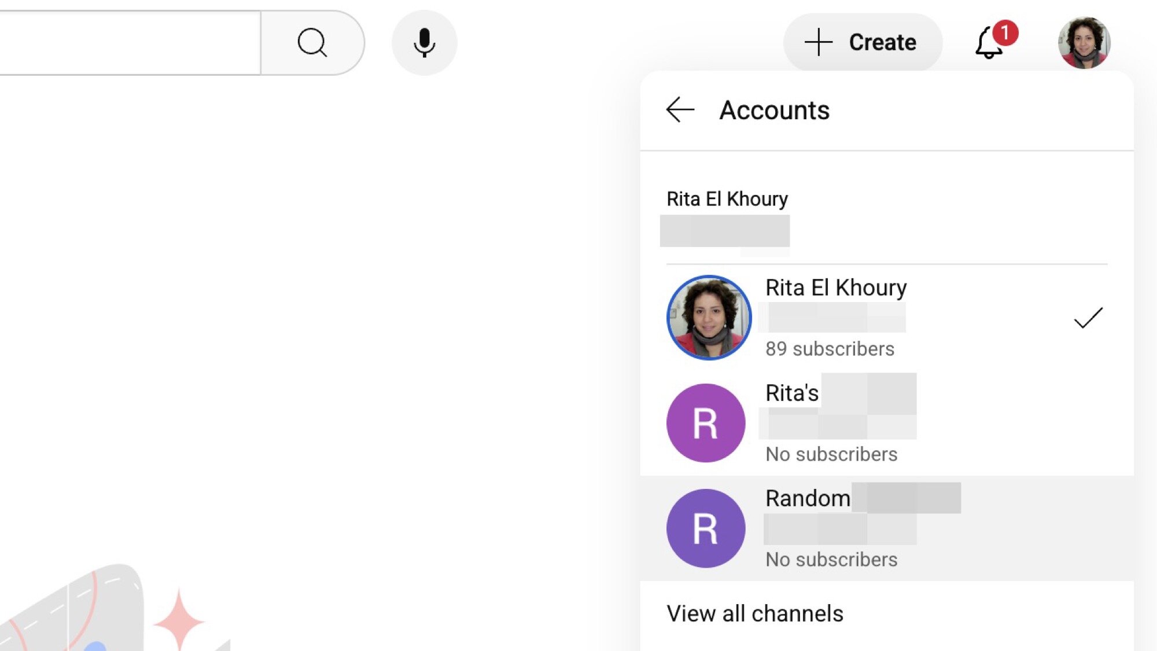This screenshot has width=1157, height=651.
Task: Click the purple R avatar for Rita's channel
Action: coord(706,423)
